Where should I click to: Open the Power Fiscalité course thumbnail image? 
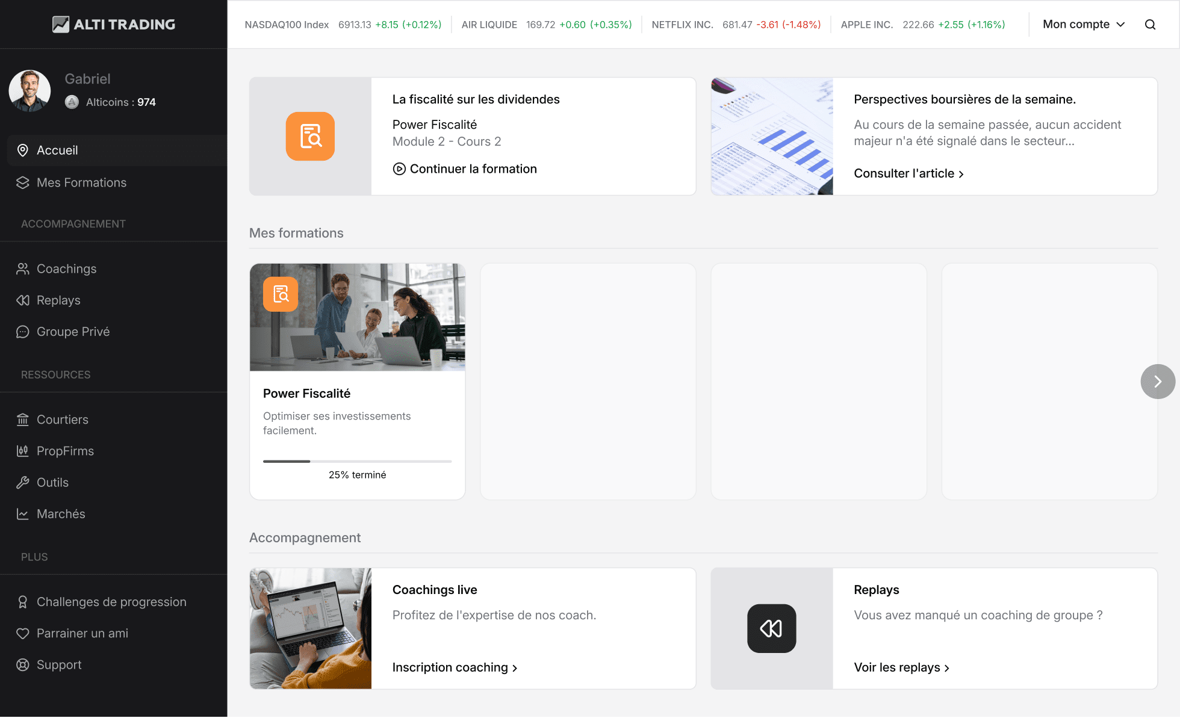point(358,317)
